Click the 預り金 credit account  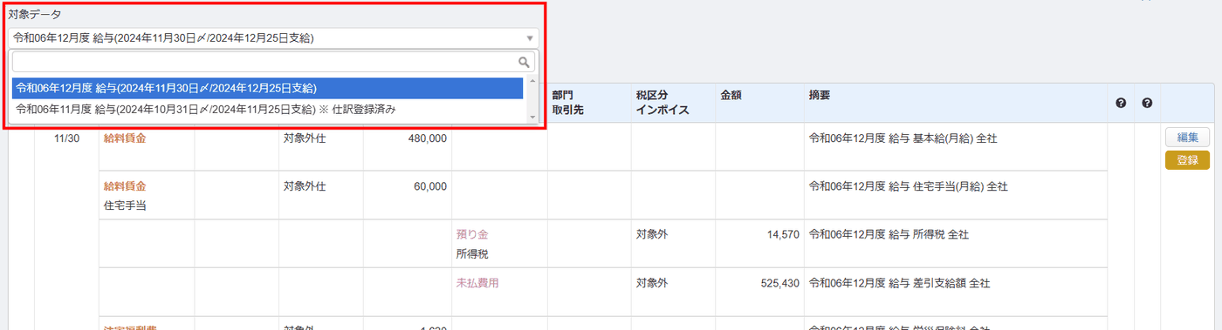[x=472, y=234]
